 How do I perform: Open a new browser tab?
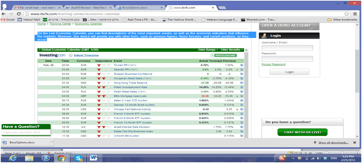click(222, 8)
